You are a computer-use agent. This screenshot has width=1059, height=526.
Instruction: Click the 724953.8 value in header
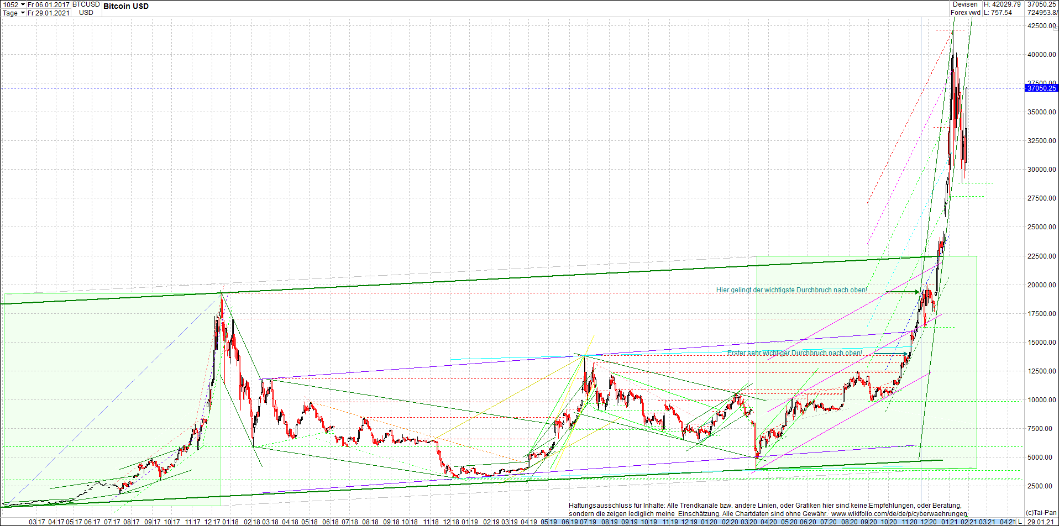tap(1042, 13)
